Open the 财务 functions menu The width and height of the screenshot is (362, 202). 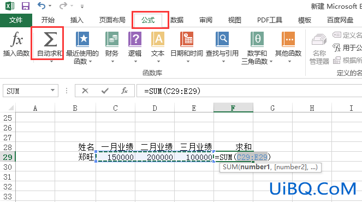112,47
